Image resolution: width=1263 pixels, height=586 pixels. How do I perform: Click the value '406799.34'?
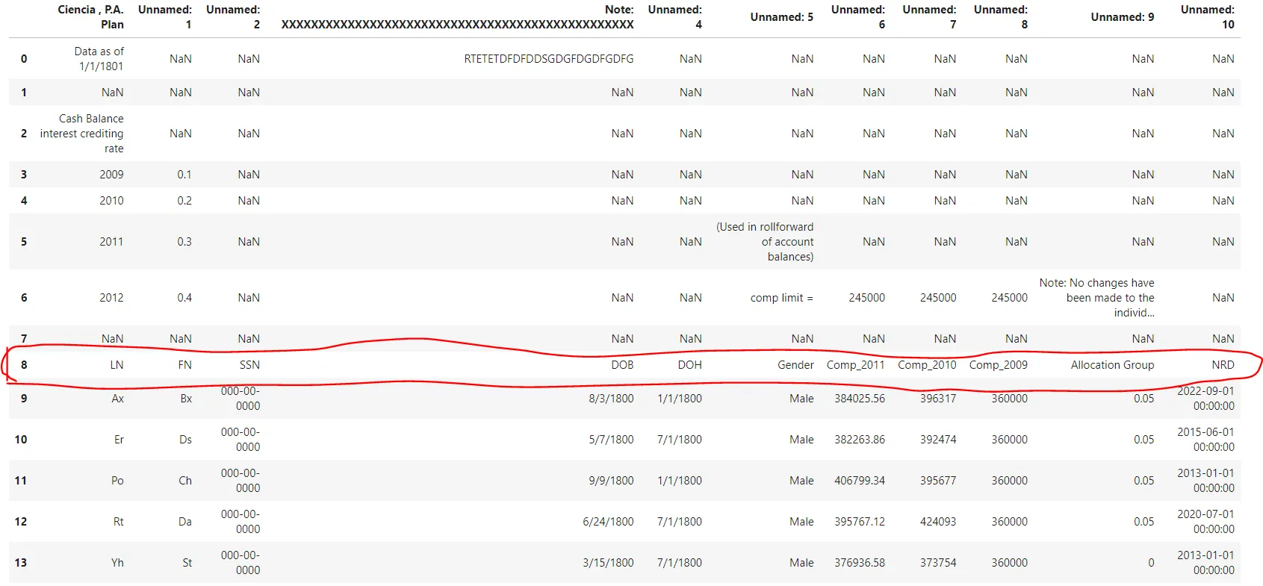(x=860, y=481)
